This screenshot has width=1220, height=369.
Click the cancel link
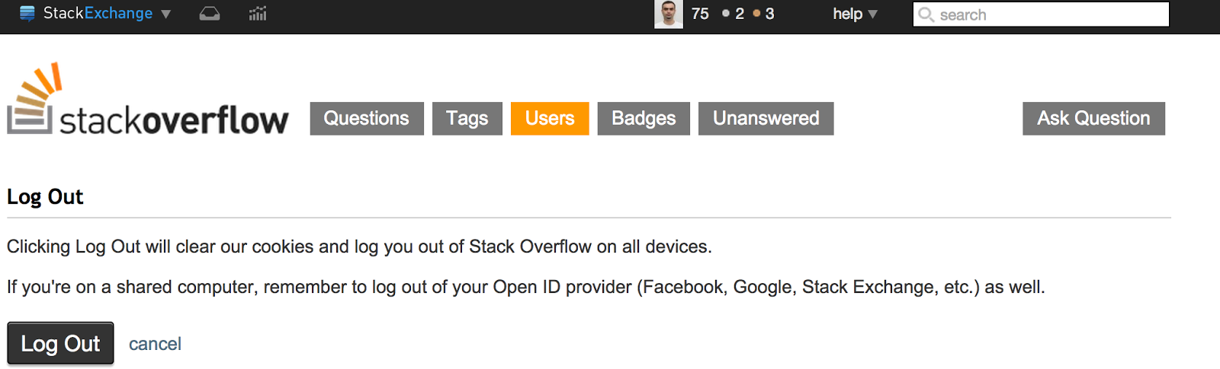click(x=155, y=344)
